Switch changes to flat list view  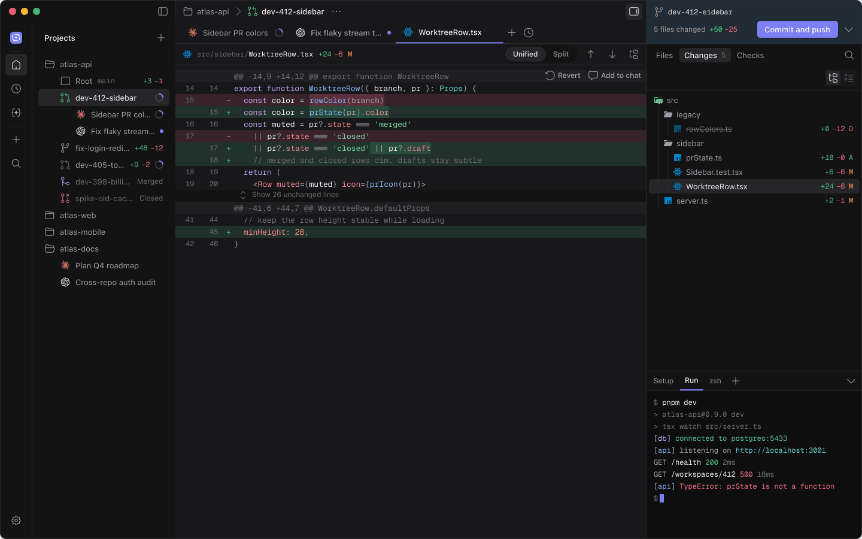[x=849, y=78]
